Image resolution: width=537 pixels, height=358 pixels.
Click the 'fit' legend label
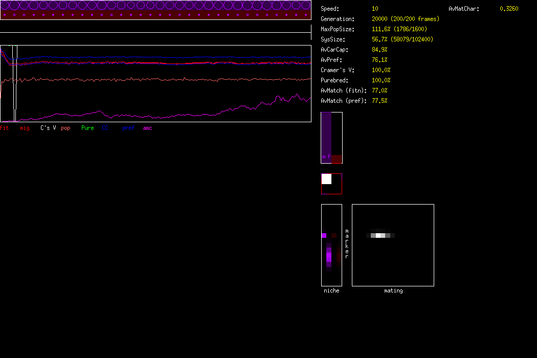5,128
